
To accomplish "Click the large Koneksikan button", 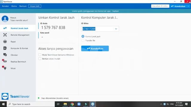I will 95,48.
